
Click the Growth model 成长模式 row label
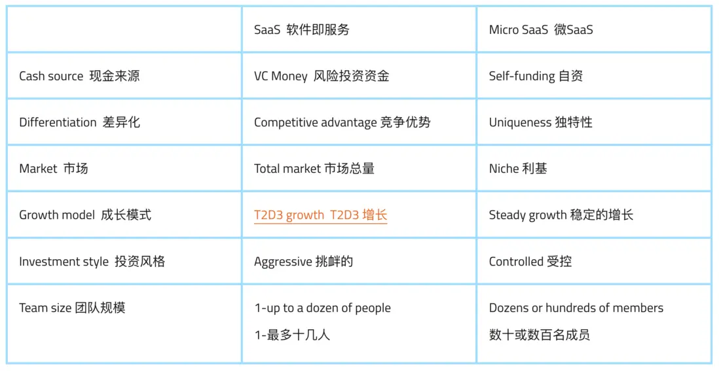[85, 215]
